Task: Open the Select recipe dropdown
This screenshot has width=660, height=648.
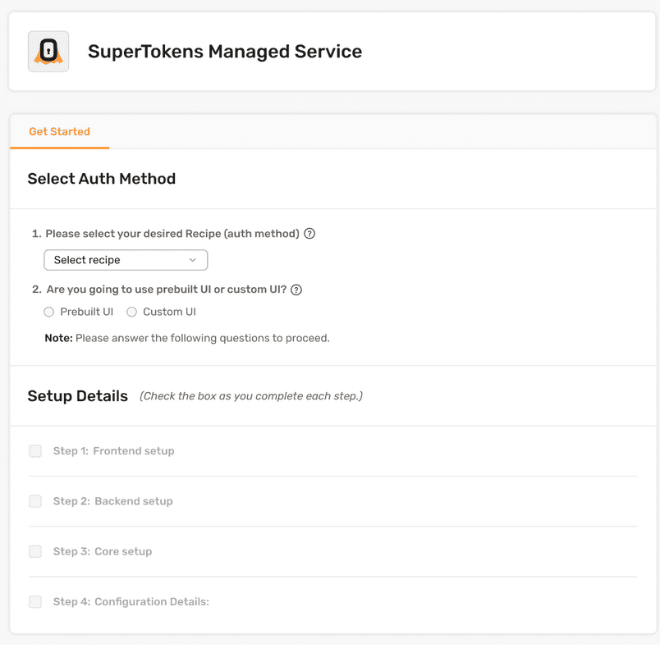Action: pos(125,260)
